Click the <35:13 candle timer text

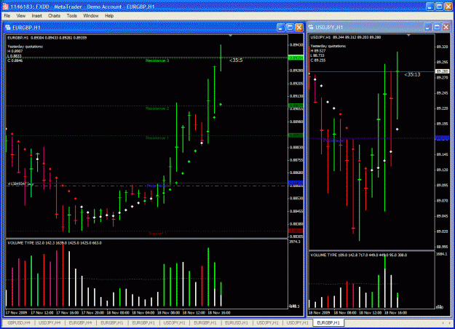point(412,74)
